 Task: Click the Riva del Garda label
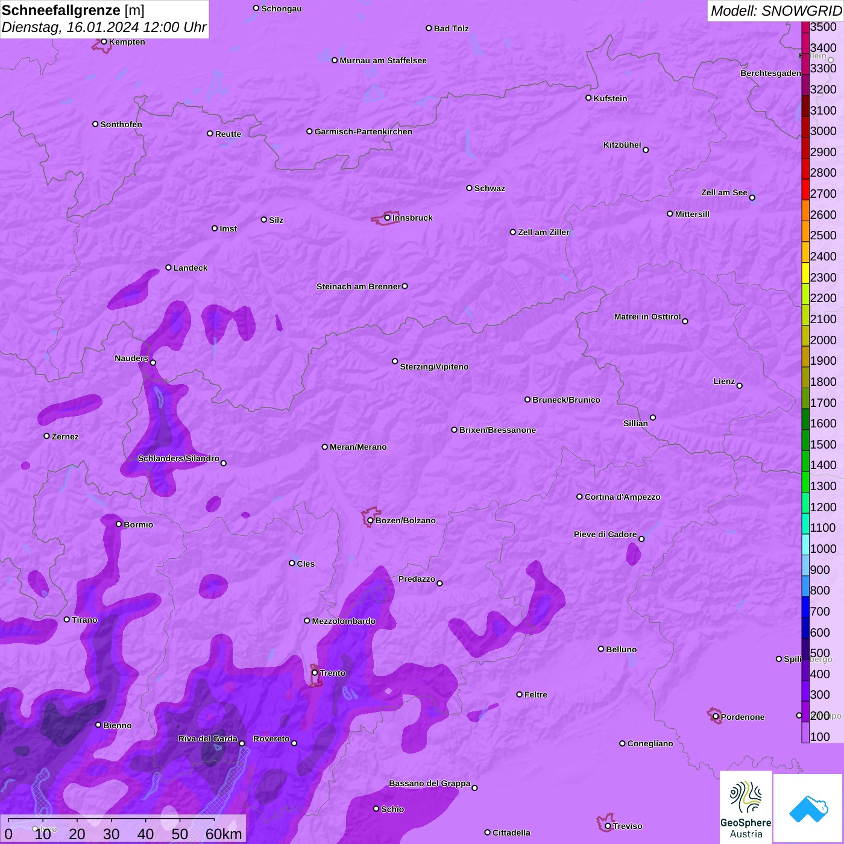click(208, 738)
